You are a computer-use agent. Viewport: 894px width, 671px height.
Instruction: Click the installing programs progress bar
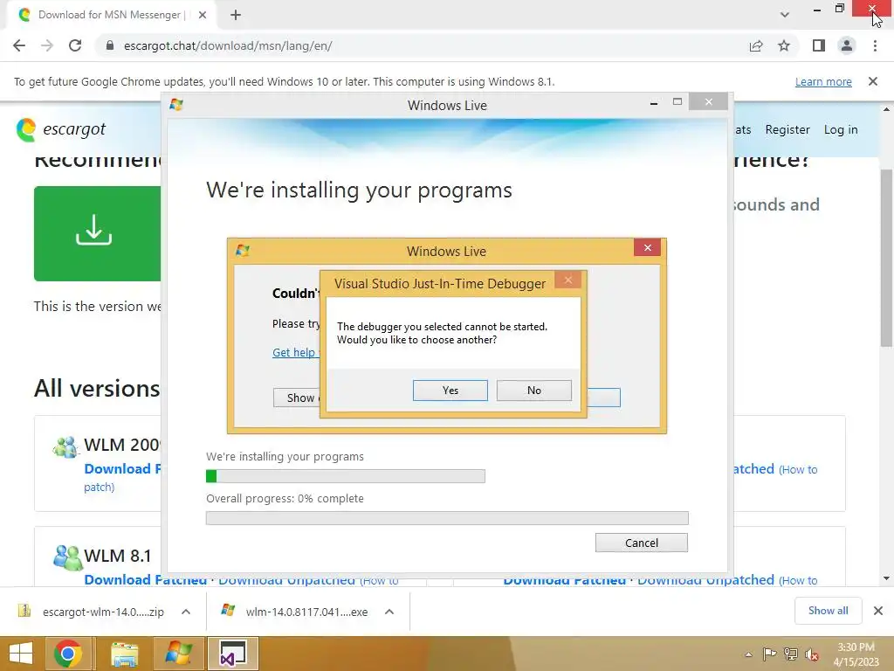point(346,476)
